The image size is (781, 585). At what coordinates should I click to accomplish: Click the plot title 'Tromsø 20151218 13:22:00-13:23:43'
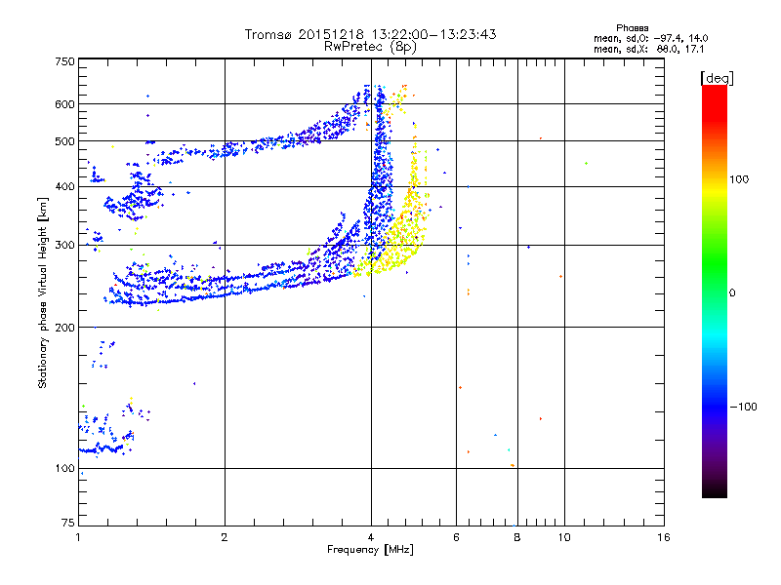coord(370,34)
